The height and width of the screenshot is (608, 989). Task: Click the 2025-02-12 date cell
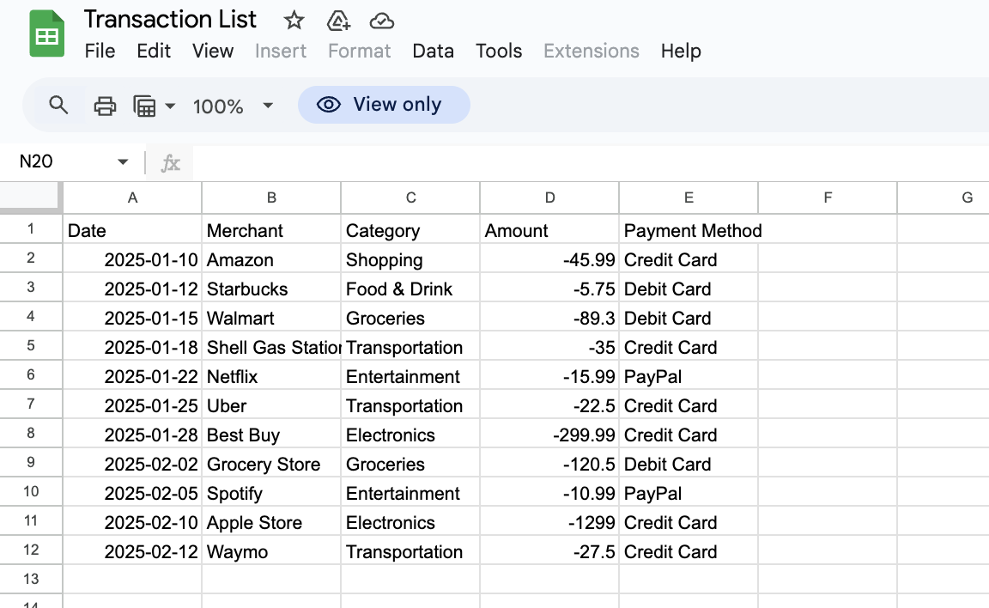pyautogui.click(x=132, y=550)
